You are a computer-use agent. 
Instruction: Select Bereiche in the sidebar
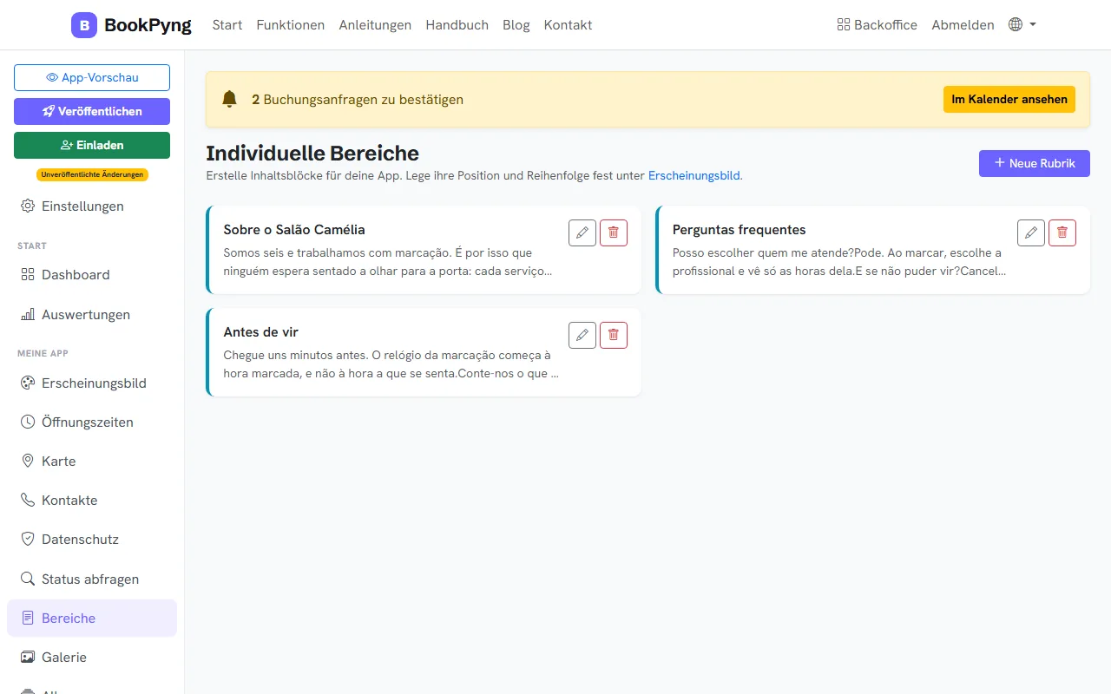point(92,619)
